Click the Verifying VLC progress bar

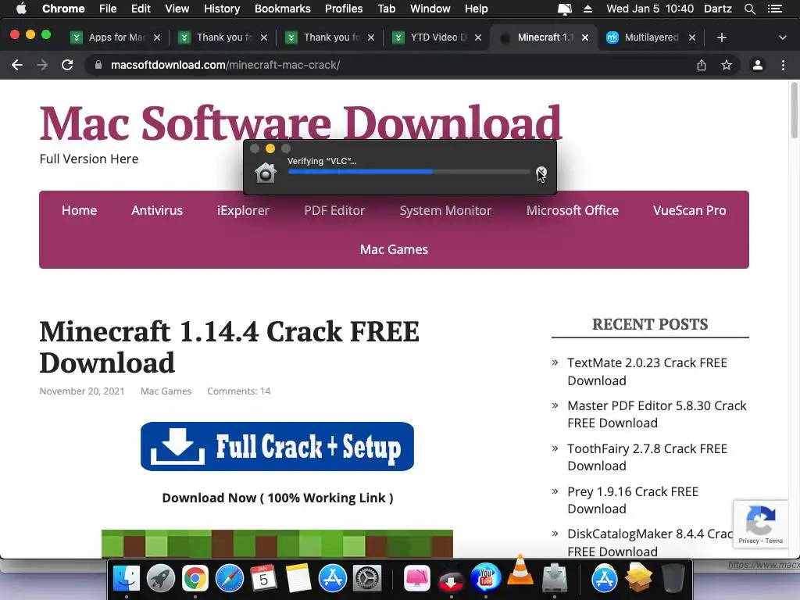pos(409,172)
